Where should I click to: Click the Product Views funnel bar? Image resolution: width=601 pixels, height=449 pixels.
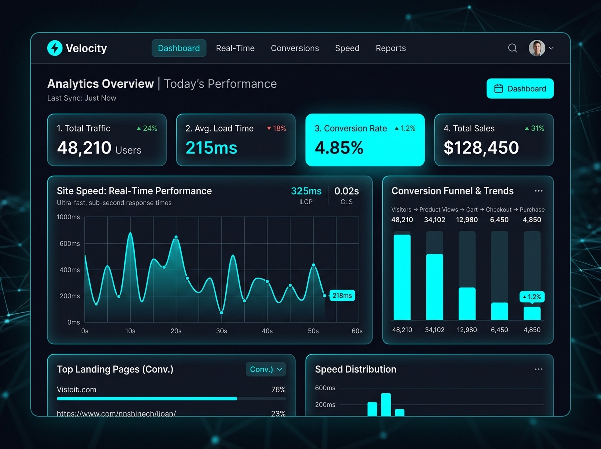point(435,287)
